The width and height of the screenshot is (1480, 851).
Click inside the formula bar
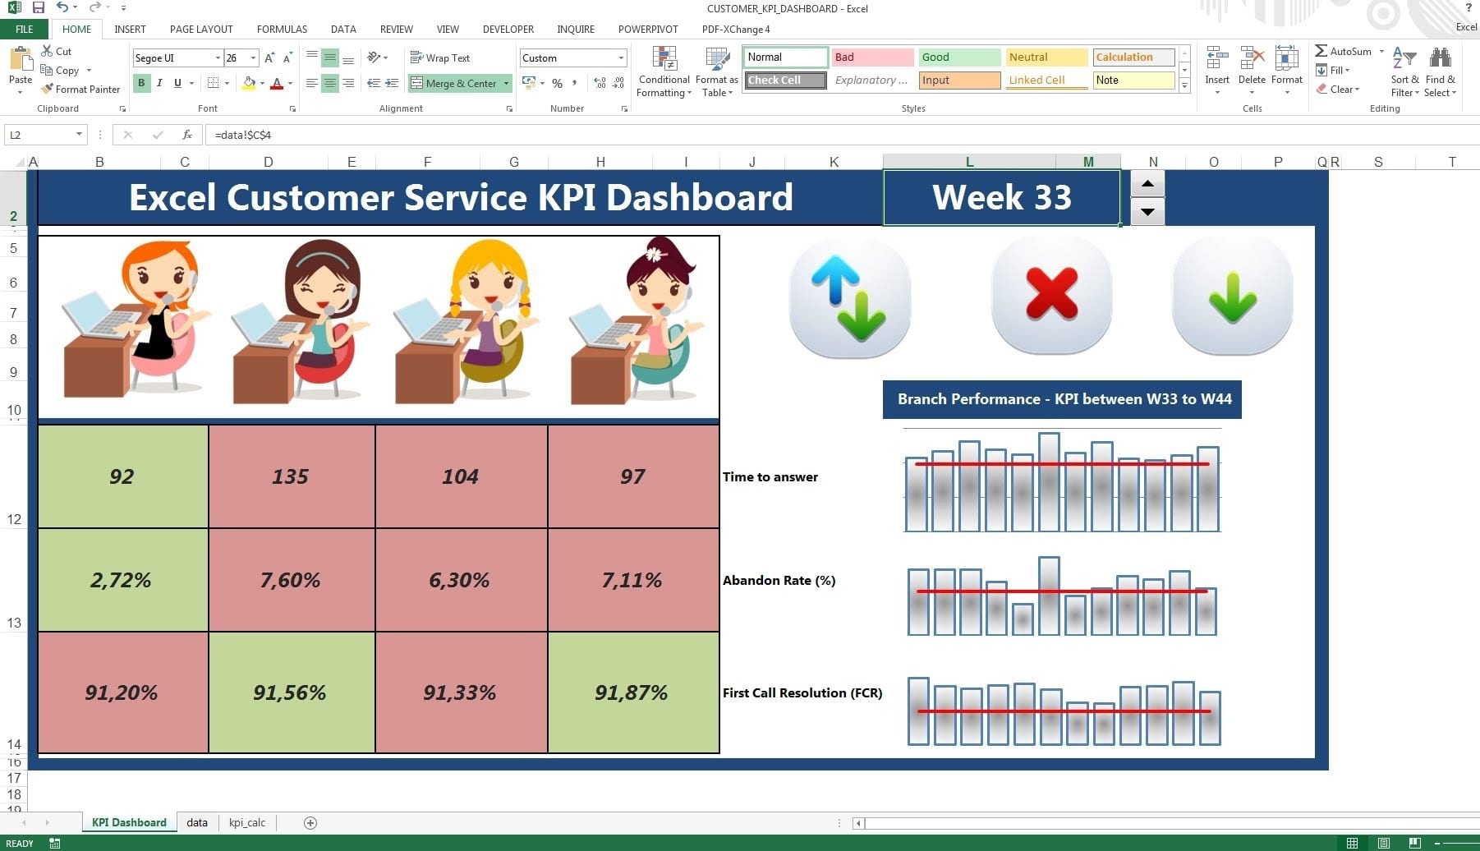tap(411, 134)
